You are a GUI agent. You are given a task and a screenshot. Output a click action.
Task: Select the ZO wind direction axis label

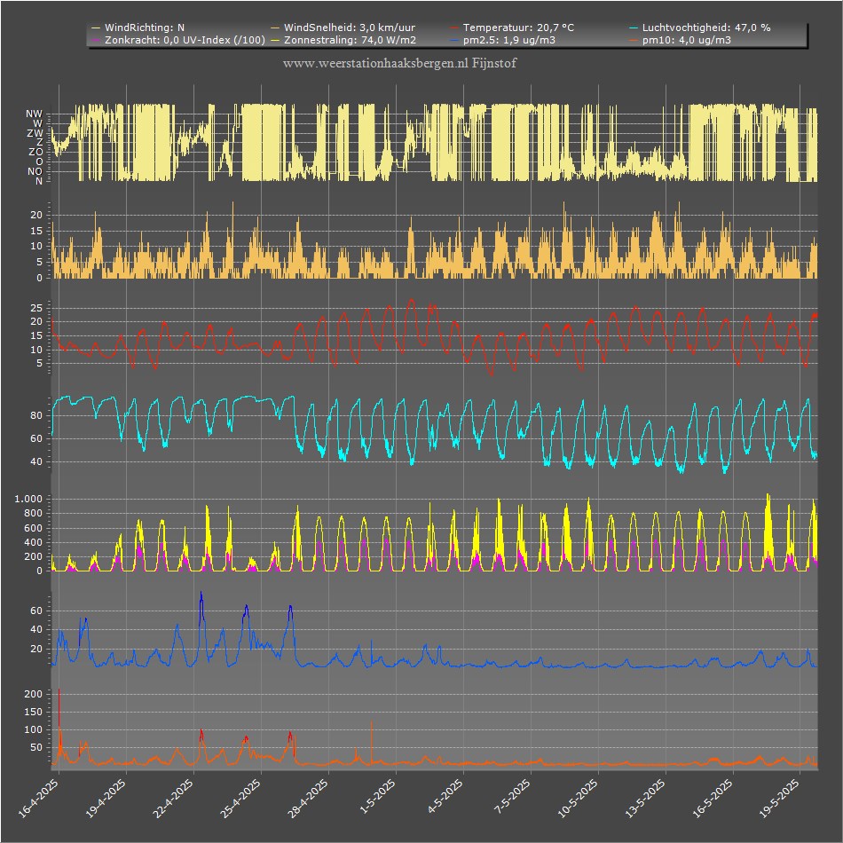(x=35, y=153)
